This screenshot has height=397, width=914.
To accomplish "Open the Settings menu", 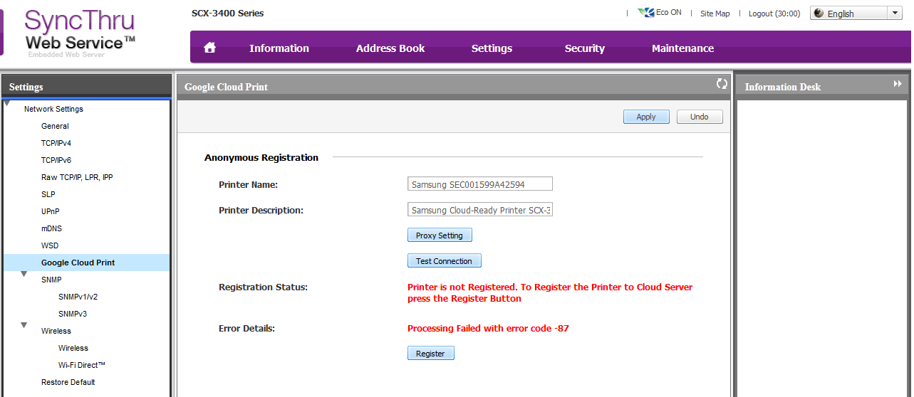I will coord(492,48).
